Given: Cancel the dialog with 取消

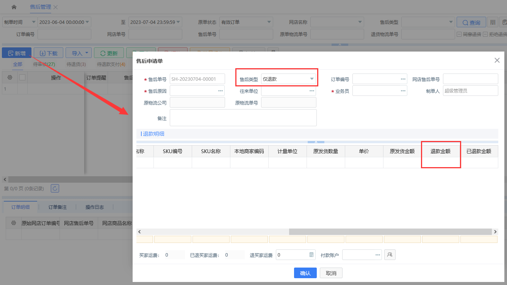Looking at the screenshot, I should coord(331,273).
